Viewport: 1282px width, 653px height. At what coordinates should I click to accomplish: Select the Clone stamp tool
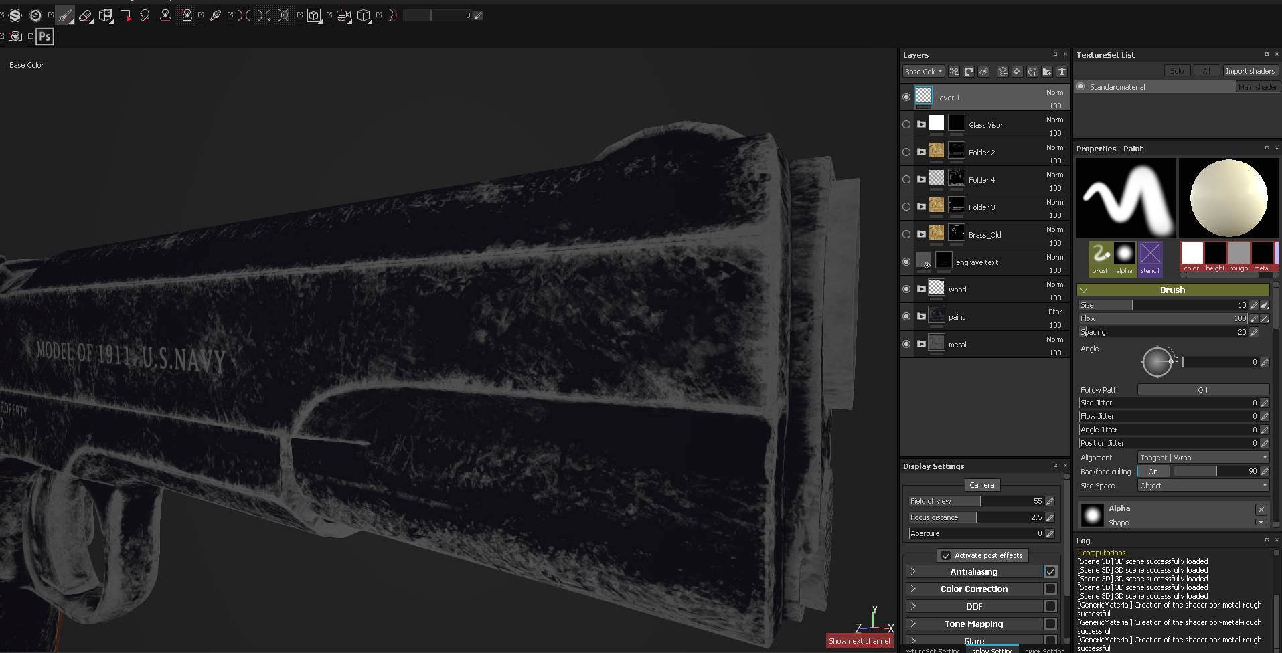pos(166,15)
